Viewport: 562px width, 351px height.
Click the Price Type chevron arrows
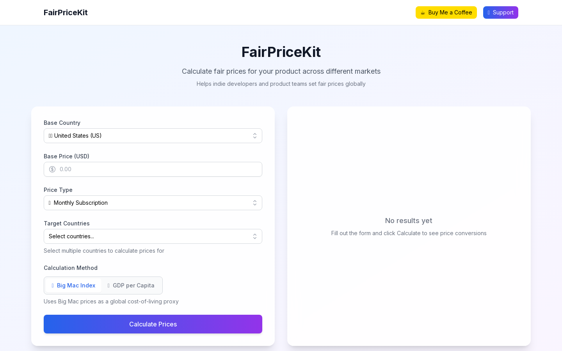point(255,203)
